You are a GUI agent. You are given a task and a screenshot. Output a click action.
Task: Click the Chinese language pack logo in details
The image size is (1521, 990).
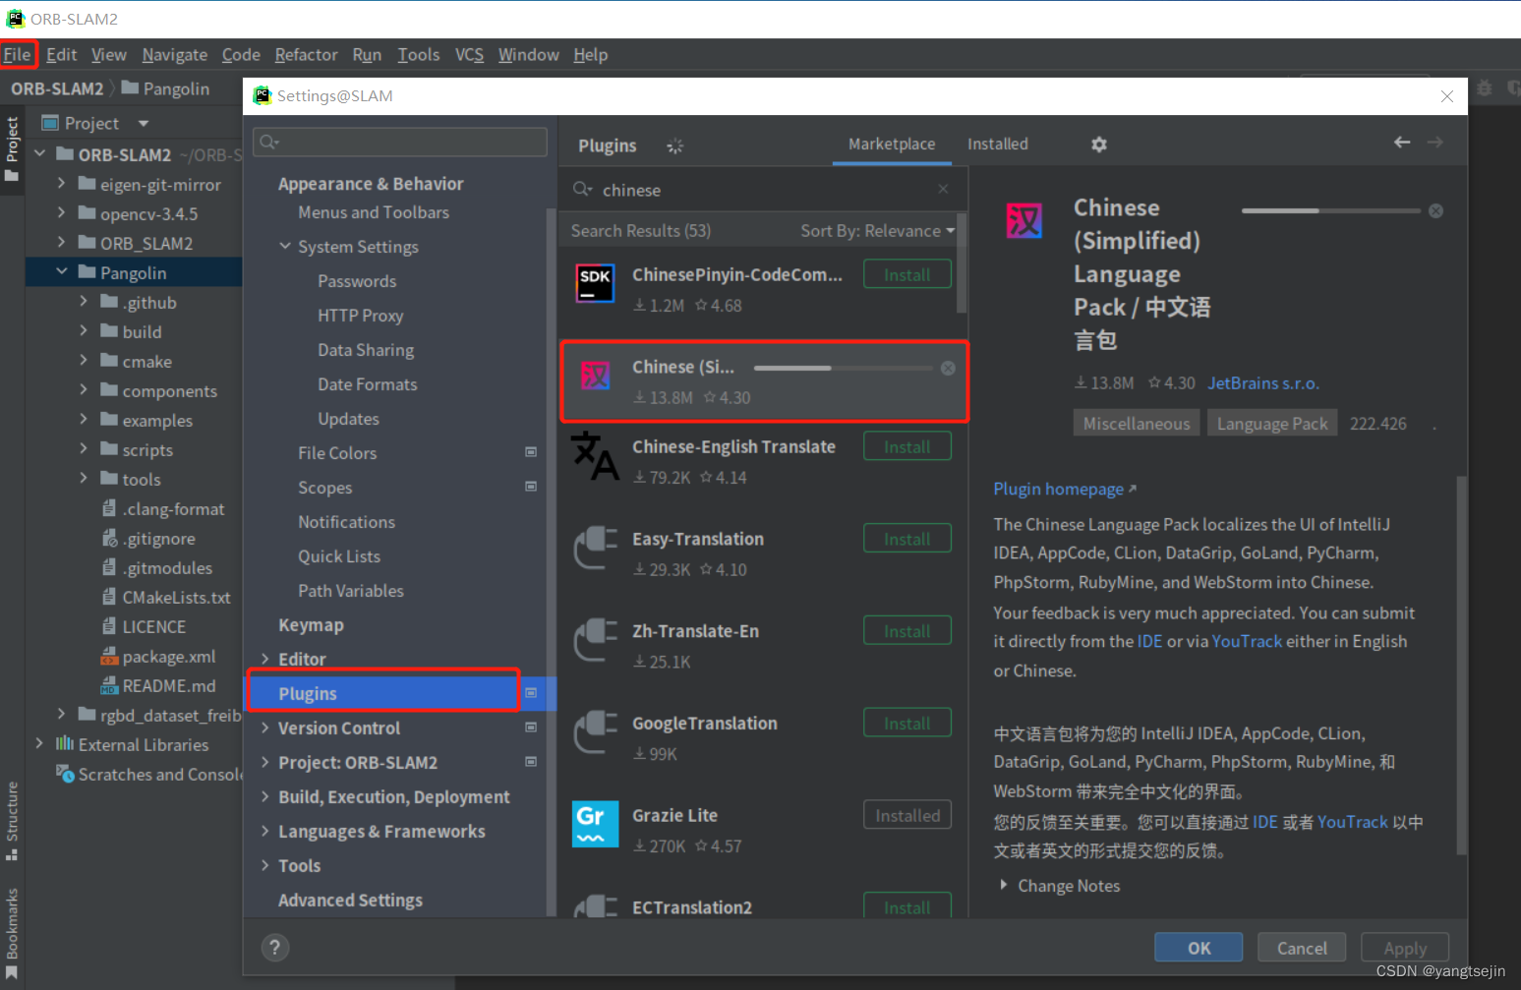coord(1024,220)
